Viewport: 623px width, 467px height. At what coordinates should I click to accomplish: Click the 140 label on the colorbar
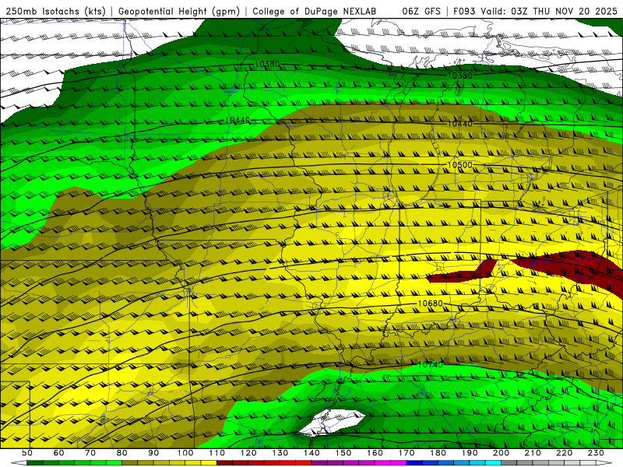[x=311, y=453]
